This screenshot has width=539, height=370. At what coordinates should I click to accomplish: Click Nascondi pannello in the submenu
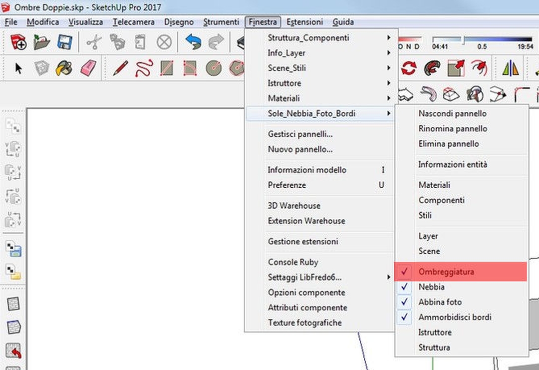point(461,113)
